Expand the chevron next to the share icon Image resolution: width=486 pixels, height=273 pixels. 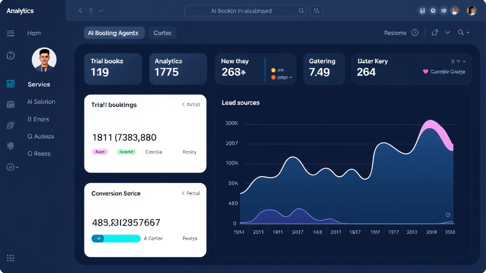[x=448, y=33]
